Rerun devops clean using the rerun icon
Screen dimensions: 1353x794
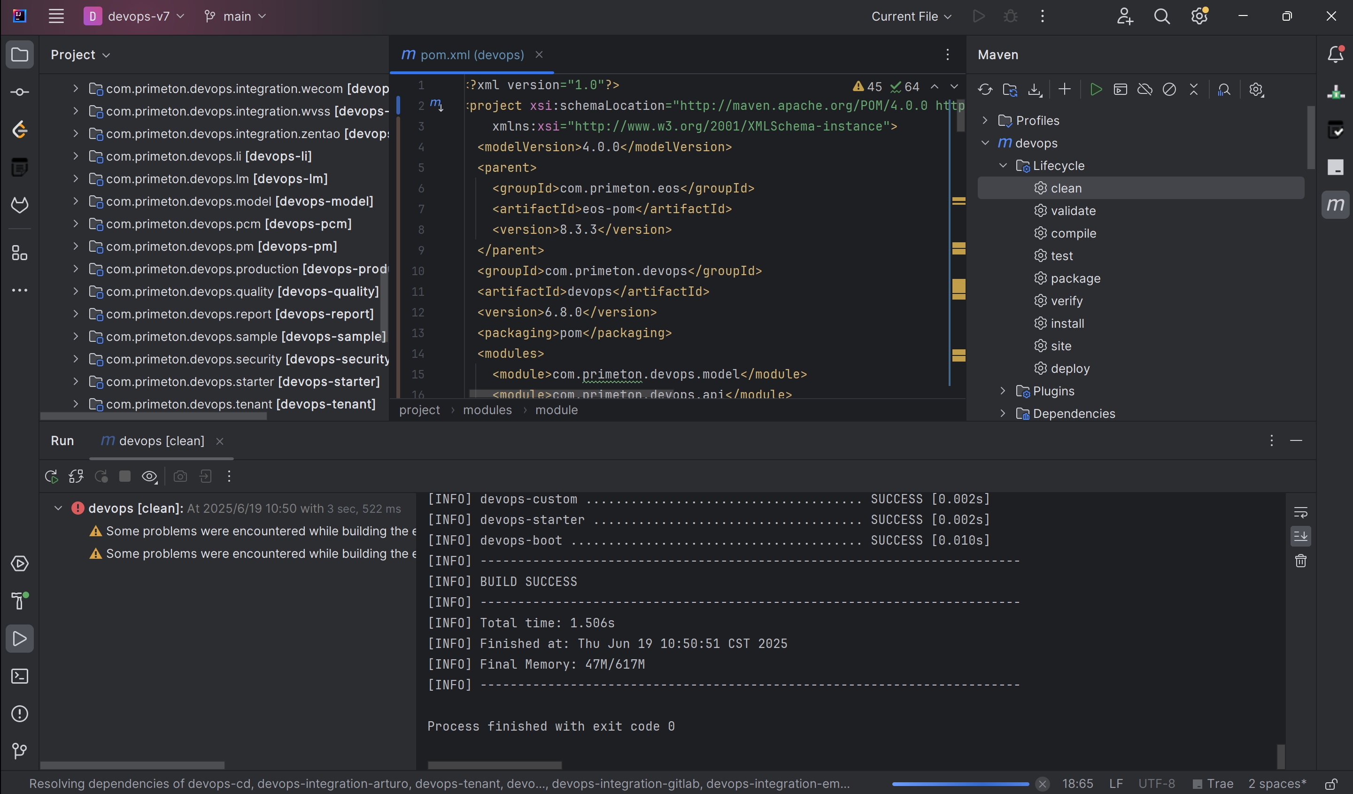coord(52,476)
